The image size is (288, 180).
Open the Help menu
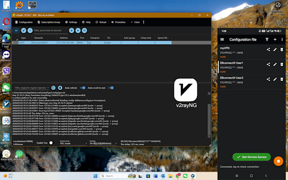coord(86,22)
